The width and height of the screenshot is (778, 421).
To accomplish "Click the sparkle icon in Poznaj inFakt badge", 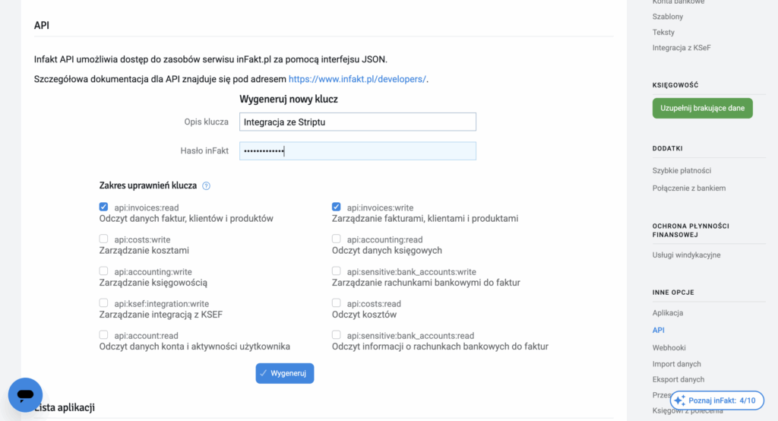I will (679, 400).
